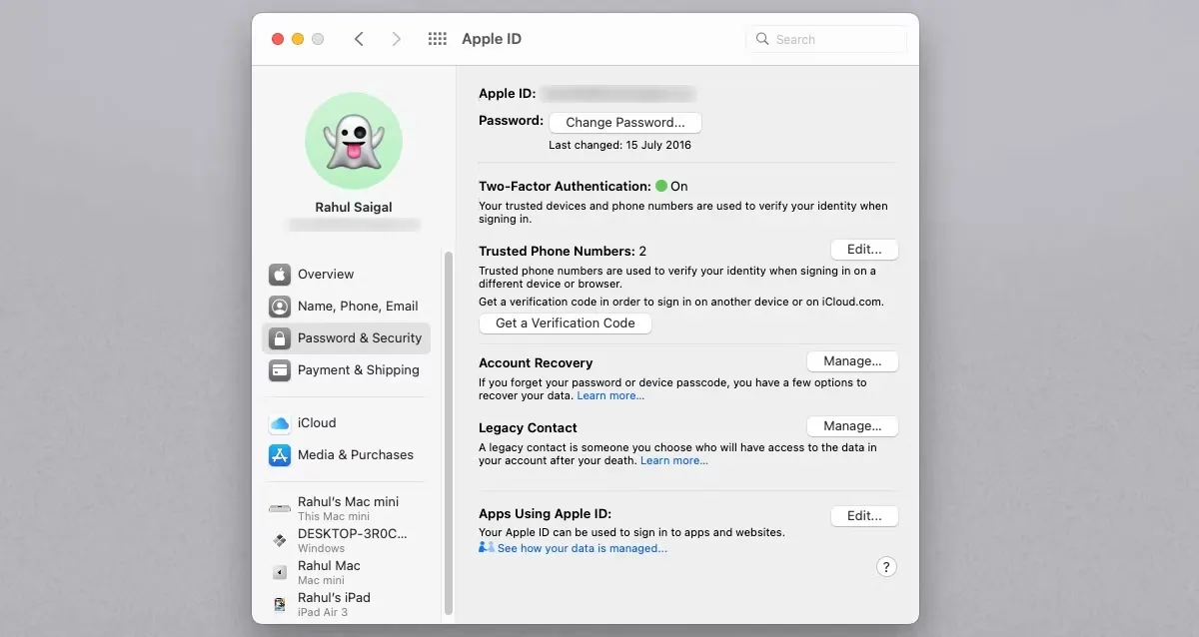Click the Change Password button
The image size is (1199, 637).
coord(624,123)
